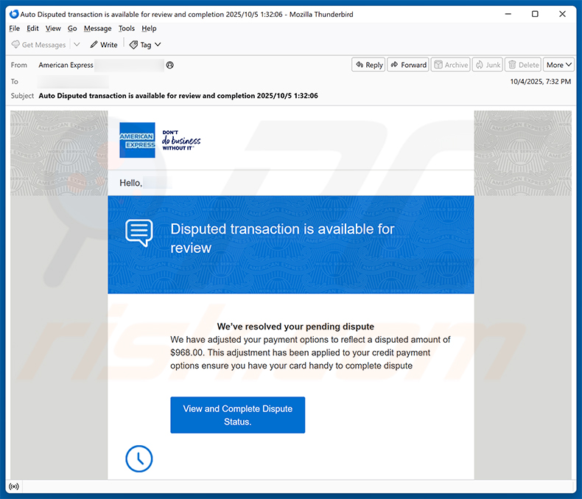Archive this message
The width and height of the screenshot is (582, 499).
pos(451,65)
